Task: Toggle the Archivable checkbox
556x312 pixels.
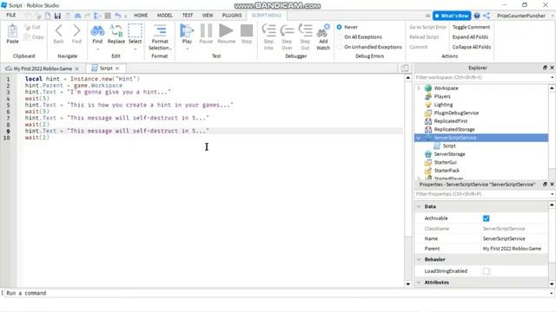Action: point(486,218)
